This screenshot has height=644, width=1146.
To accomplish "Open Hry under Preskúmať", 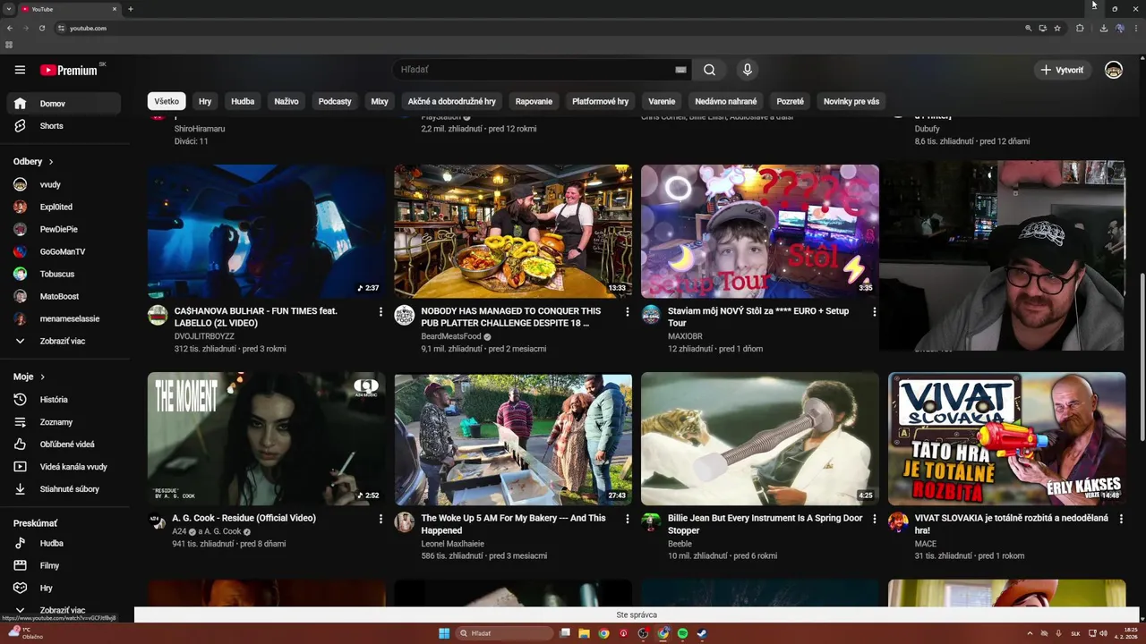I will point(63,588).
